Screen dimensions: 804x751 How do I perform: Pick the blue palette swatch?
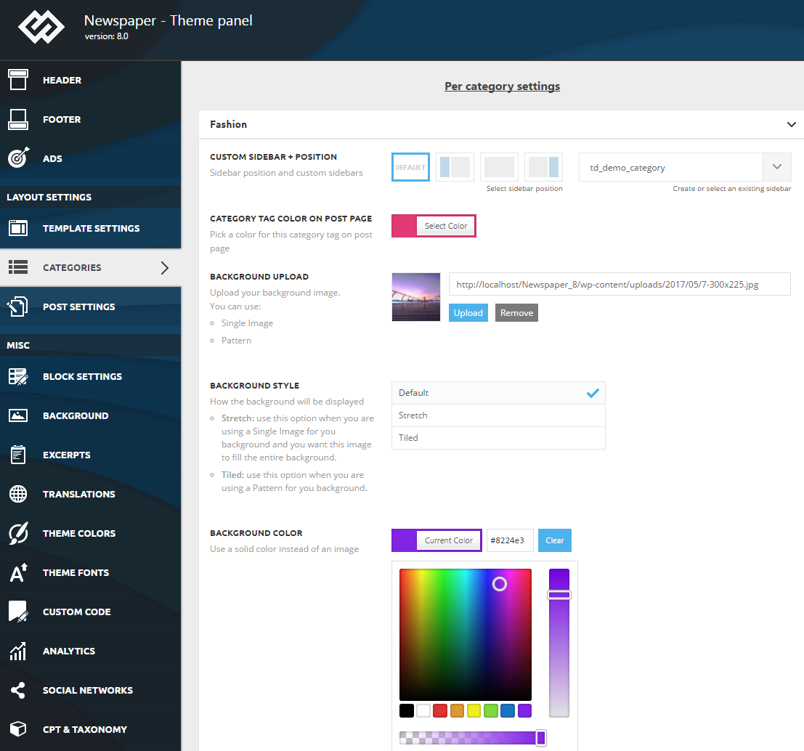coord(508,710)
